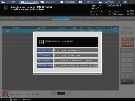Open the Output Hist. tab

pyautogui.click(x=94, y=18)
